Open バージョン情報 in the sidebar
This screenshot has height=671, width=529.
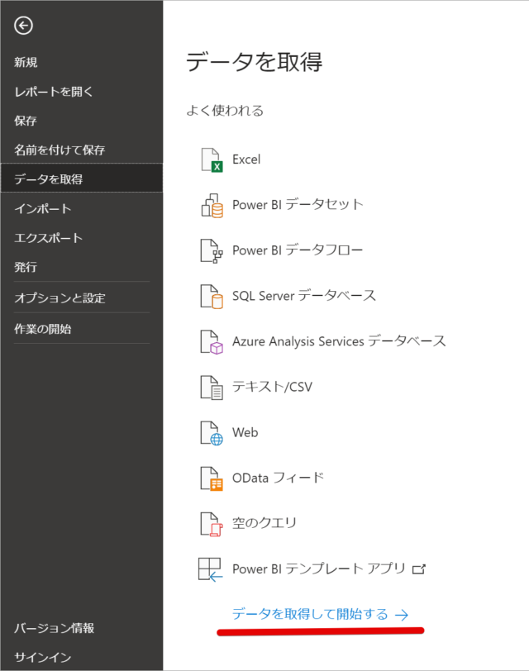click(x=55, y=628)
